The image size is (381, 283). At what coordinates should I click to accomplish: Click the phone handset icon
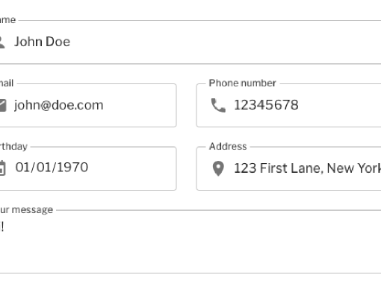coord(218,105)
